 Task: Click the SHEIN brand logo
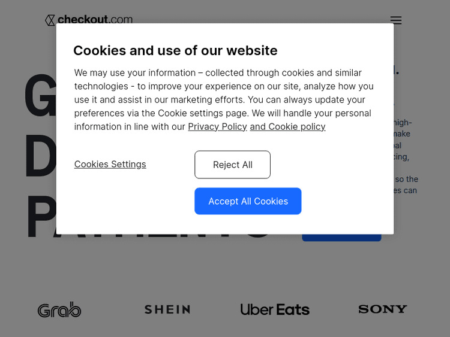pos(167,309)
